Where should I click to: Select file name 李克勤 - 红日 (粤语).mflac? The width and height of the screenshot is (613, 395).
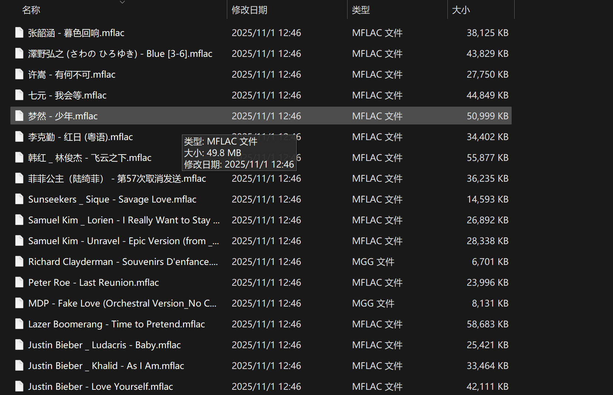(x=81, y=137)
